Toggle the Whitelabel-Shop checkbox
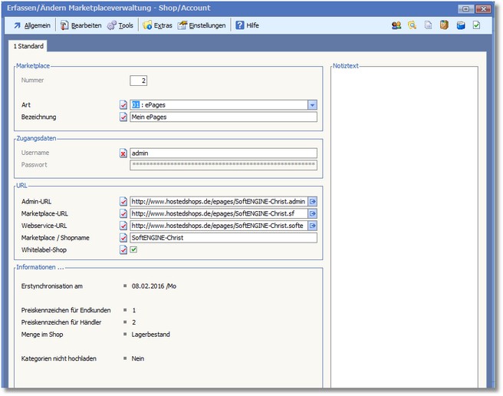Image resolution: width=503 pixels, height=396 pixels. pyautogui.click(x=133, y=249)
